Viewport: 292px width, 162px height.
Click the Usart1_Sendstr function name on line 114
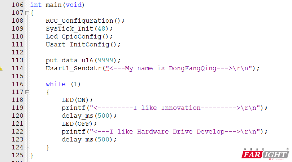point(73,68)
